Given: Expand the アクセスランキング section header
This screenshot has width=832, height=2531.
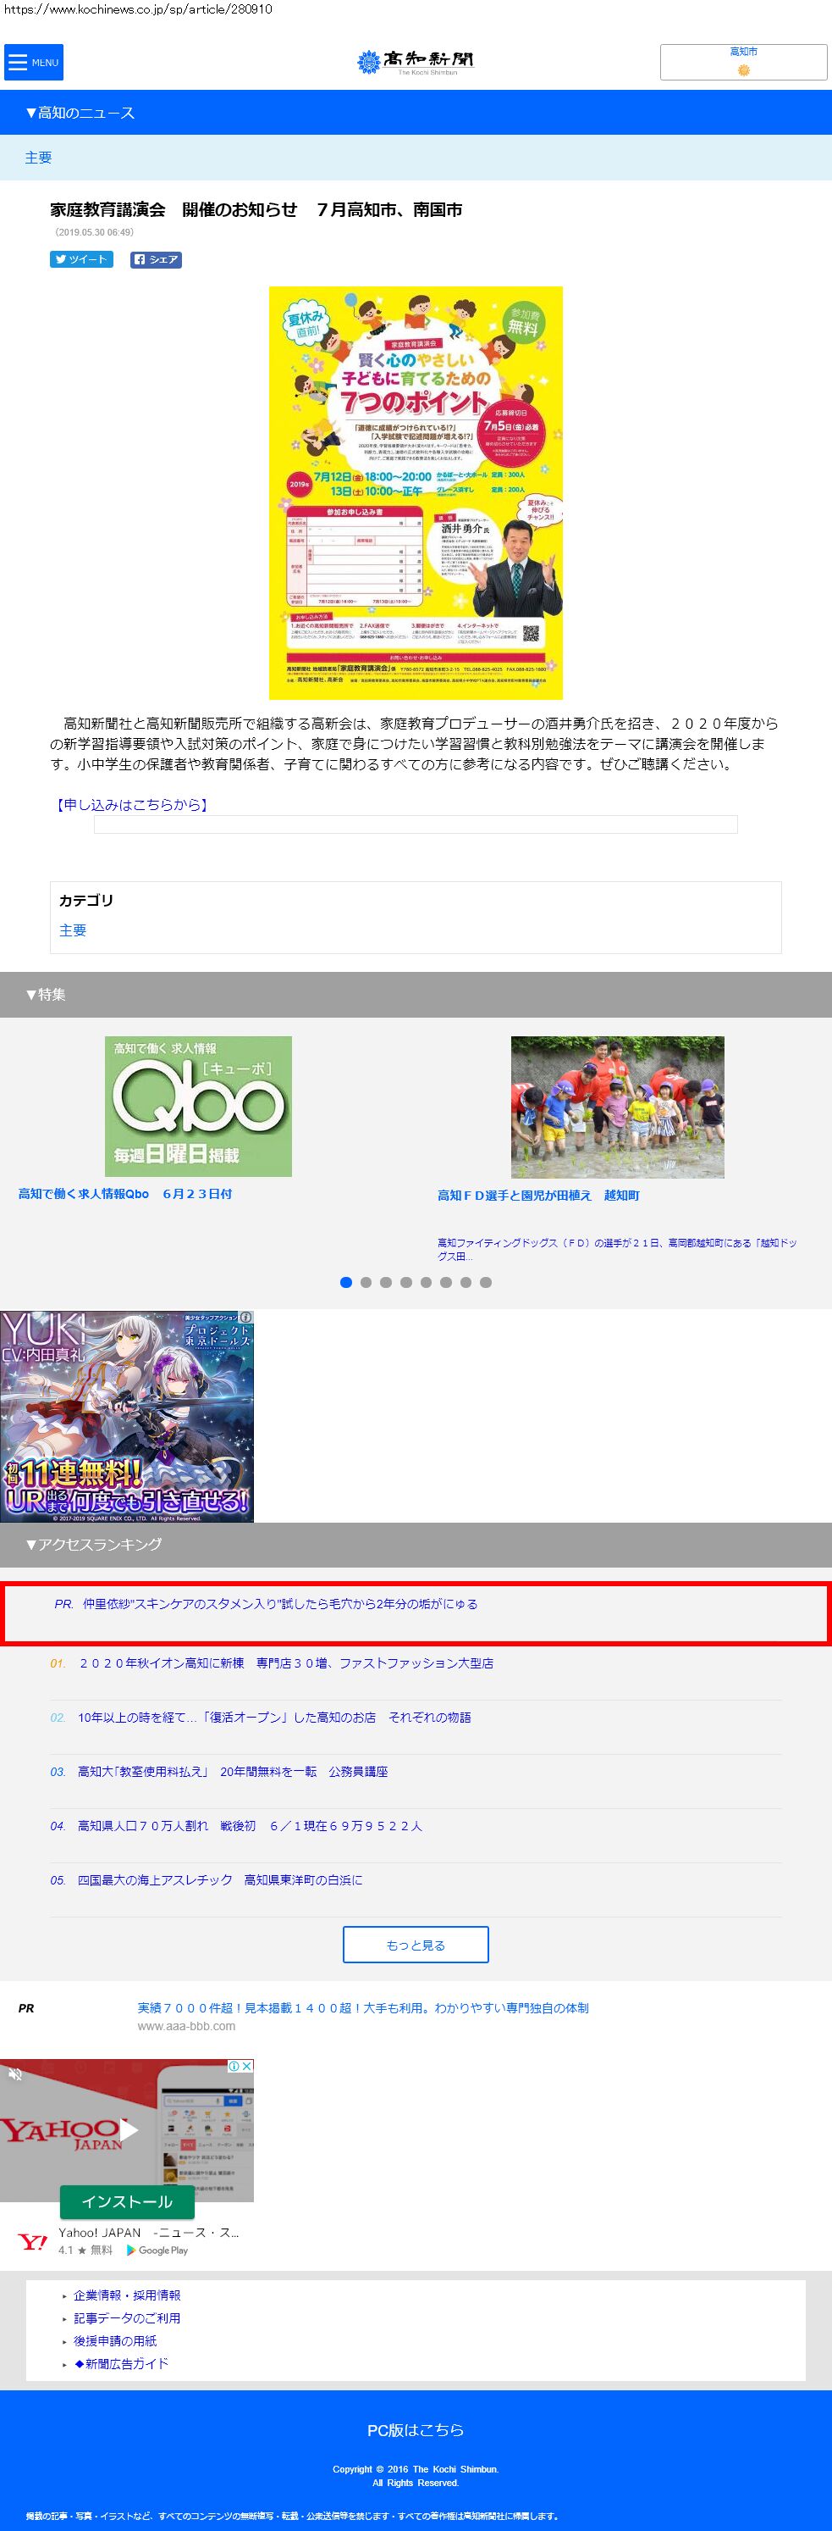Looking at the screenshot, I should [416, 1545].
